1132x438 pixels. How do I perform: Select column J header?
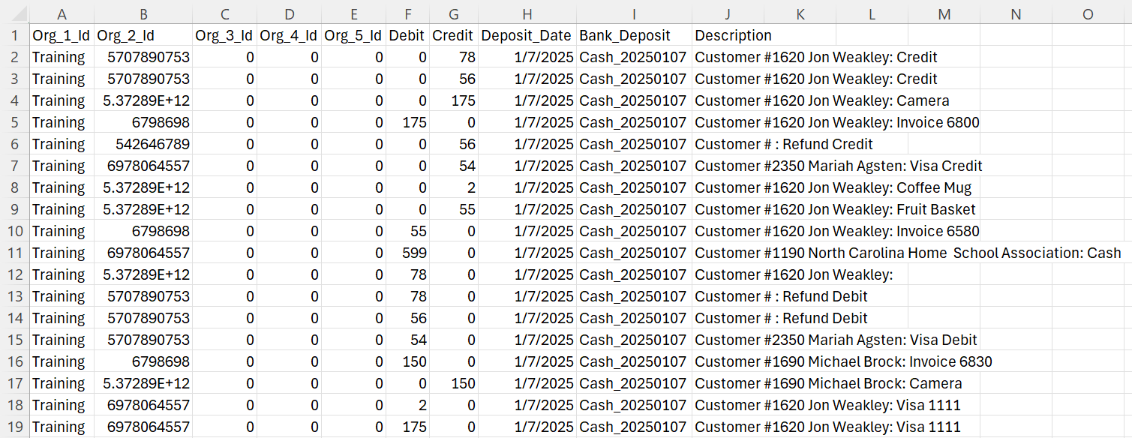point(728,14)
